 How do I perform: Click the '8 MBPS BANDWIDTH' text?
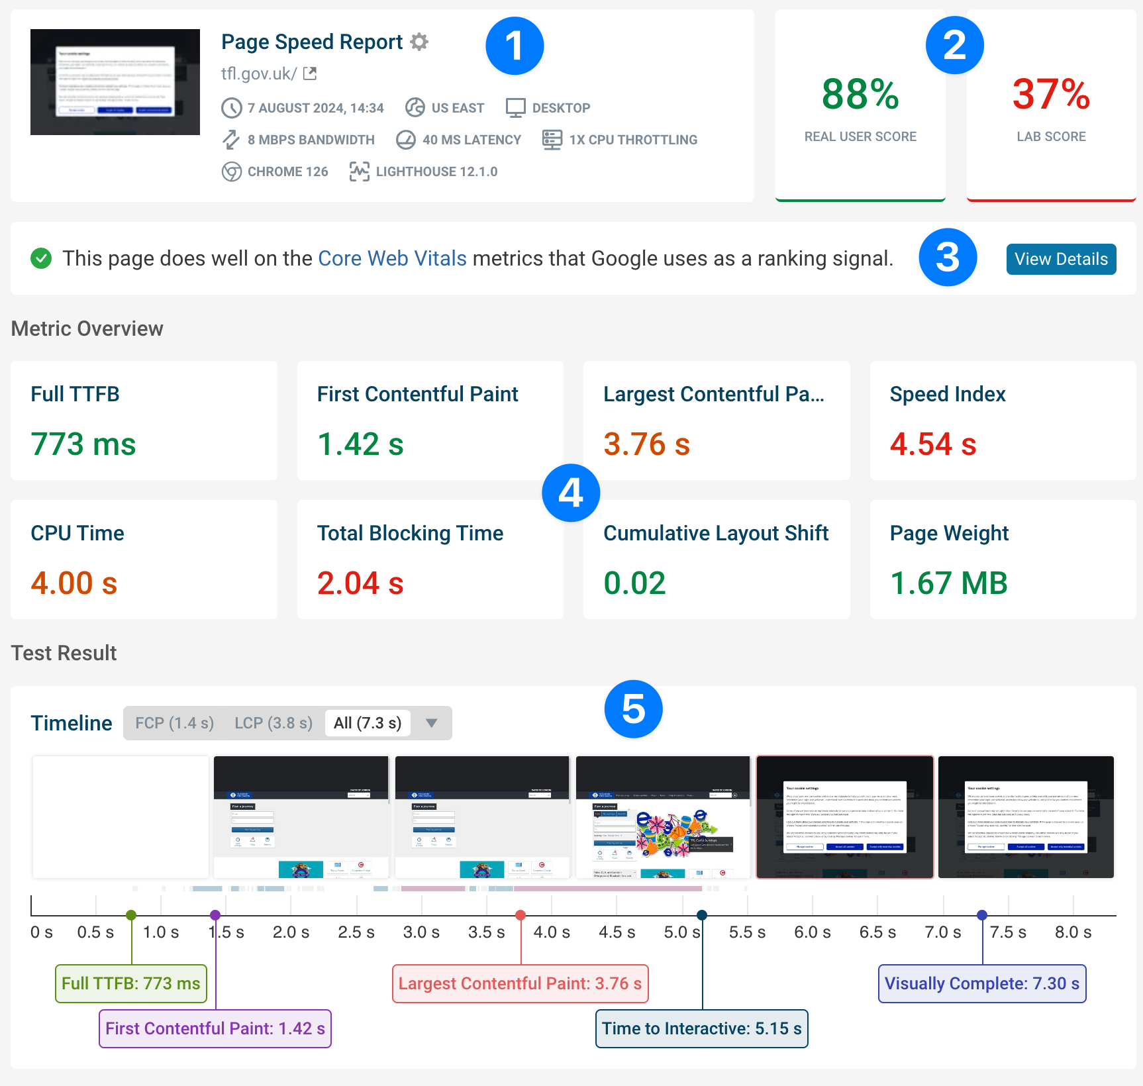coord(311,140)
